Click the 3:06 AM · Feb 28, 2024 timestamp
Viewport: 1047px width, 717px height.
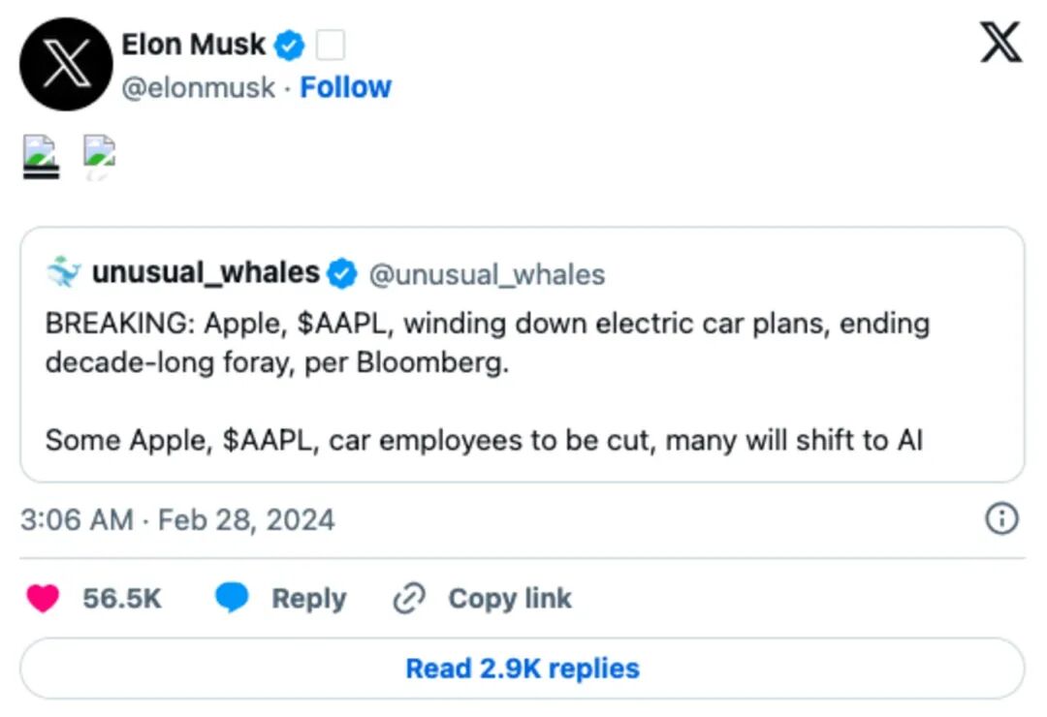pyautogui.click(x=177, y=520)
